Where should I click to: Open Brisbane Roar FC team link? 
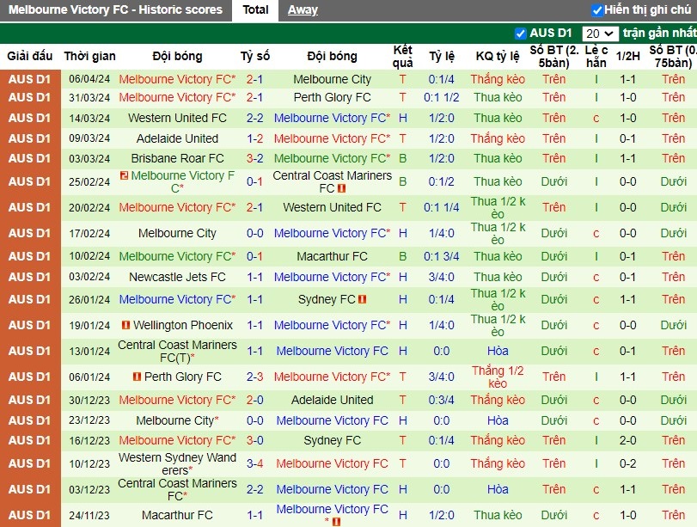click(177, 158)
